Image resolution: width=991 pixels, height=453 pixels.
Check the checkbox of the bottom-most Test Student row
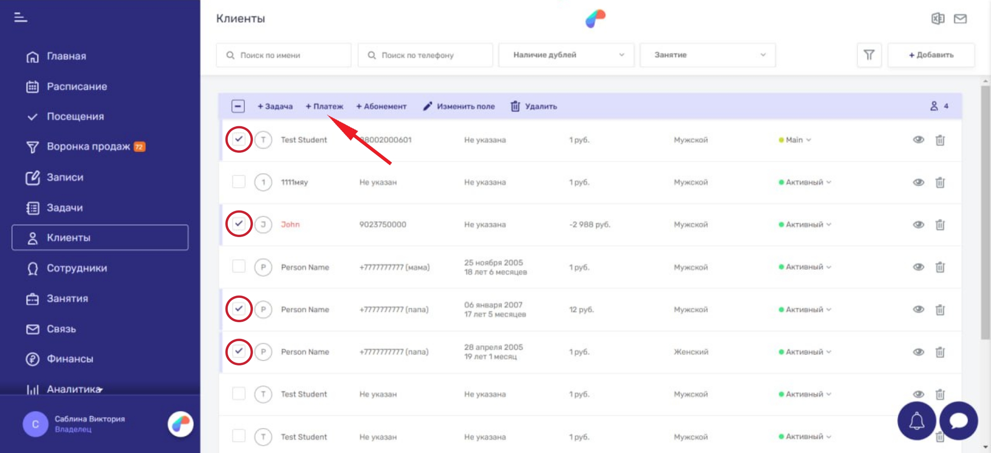click(239, 436)
